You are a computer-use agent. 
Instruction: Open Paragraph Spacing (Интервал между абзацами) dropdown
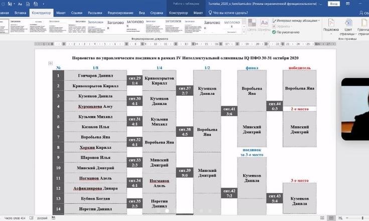(296, 21)
